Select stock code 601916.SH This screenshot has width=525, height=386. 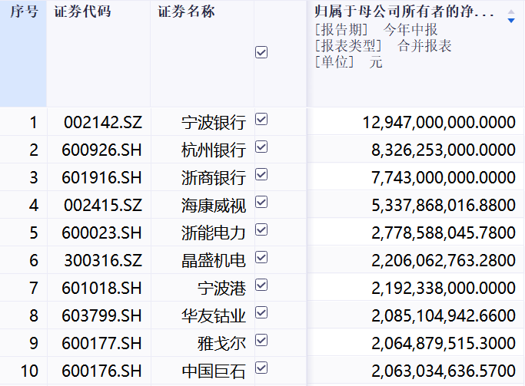(101, 178)
